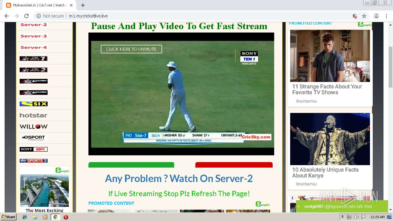Switch to the Chrome taskbar icon
This screenshot has height=221, width=393.
click(x=55, y=217)
